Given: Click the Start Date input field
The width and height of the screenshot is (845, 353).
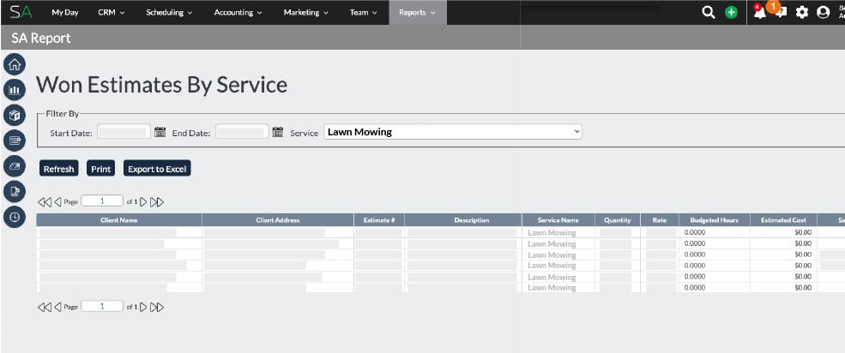Looking at the screenshot, I should coord(124,132).
